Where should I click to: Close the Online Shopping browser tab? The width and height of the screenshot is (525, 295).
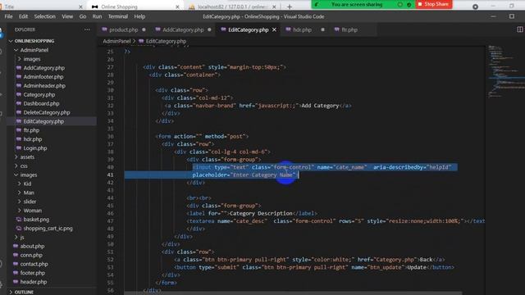177,7
